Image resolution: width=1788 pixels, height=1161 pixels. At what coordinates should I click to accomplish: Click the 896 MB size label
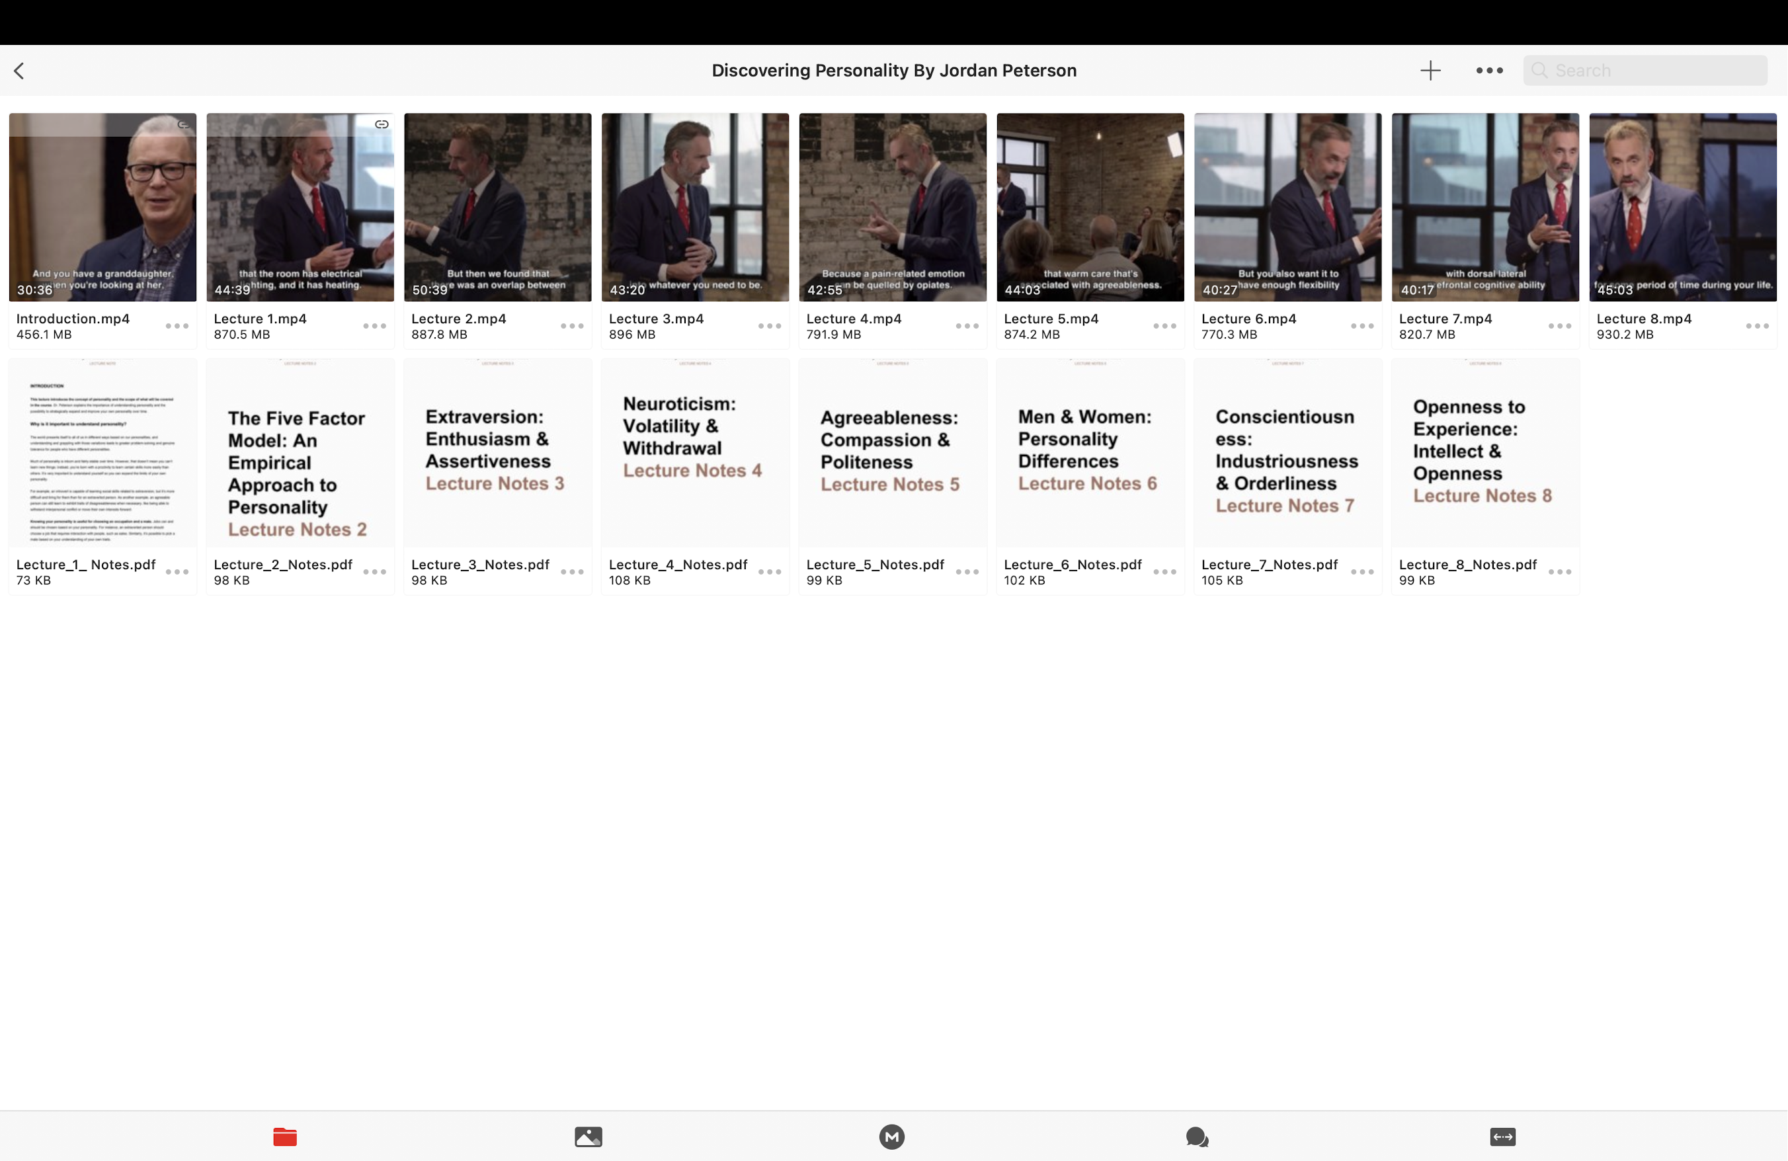(633, 335)
